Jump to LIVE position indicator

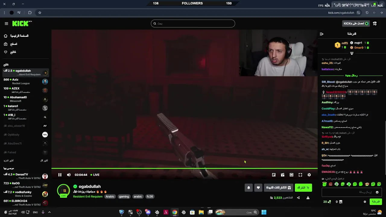(x=95, y=175)
